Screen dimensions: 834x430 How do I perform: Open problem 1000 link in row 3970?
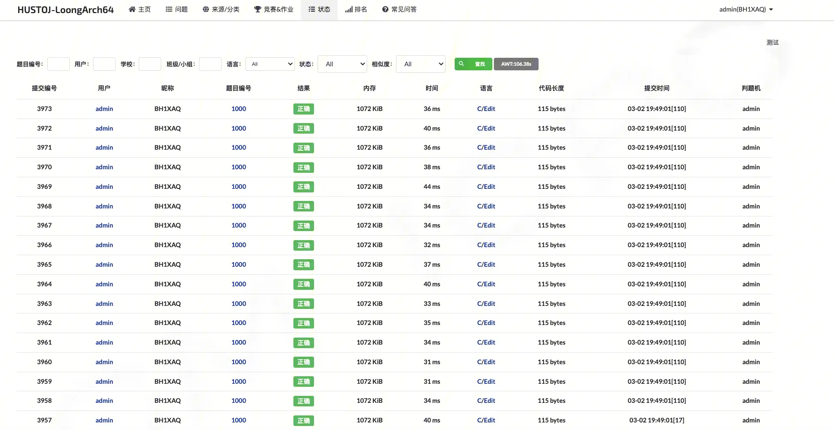coord(239,167)
